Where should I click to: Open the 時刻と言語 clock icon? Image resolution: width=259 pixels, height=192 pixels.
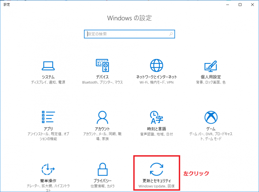point(156,117)
